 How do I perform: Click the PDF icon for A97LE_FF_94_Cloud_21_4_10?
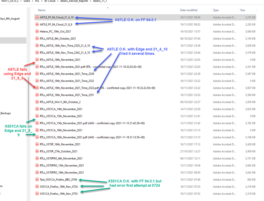[37, 17]
